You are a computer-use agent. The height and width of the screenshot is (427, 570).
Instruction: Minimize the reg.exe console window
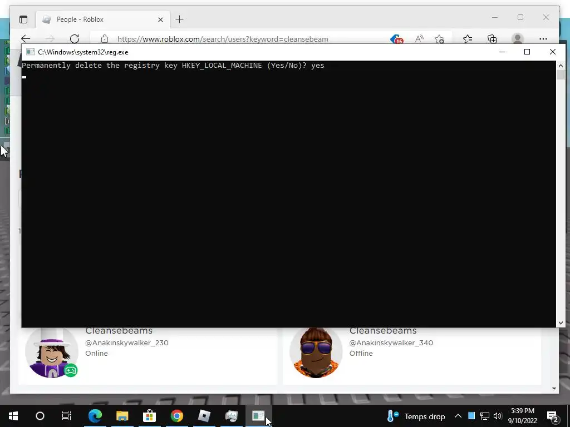[x=502, y=52]
